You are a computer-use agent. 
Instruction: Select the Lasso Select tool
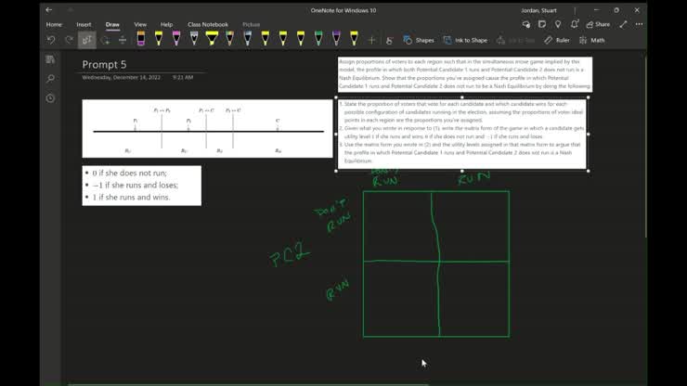(87, 40)
